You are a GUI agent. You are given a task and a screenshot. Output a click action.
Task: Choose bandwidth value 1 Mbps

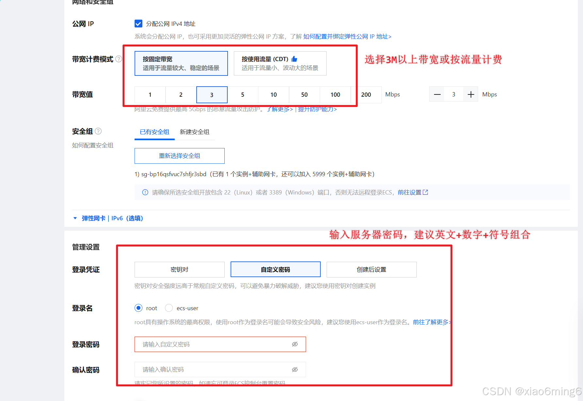click(150, 95)
